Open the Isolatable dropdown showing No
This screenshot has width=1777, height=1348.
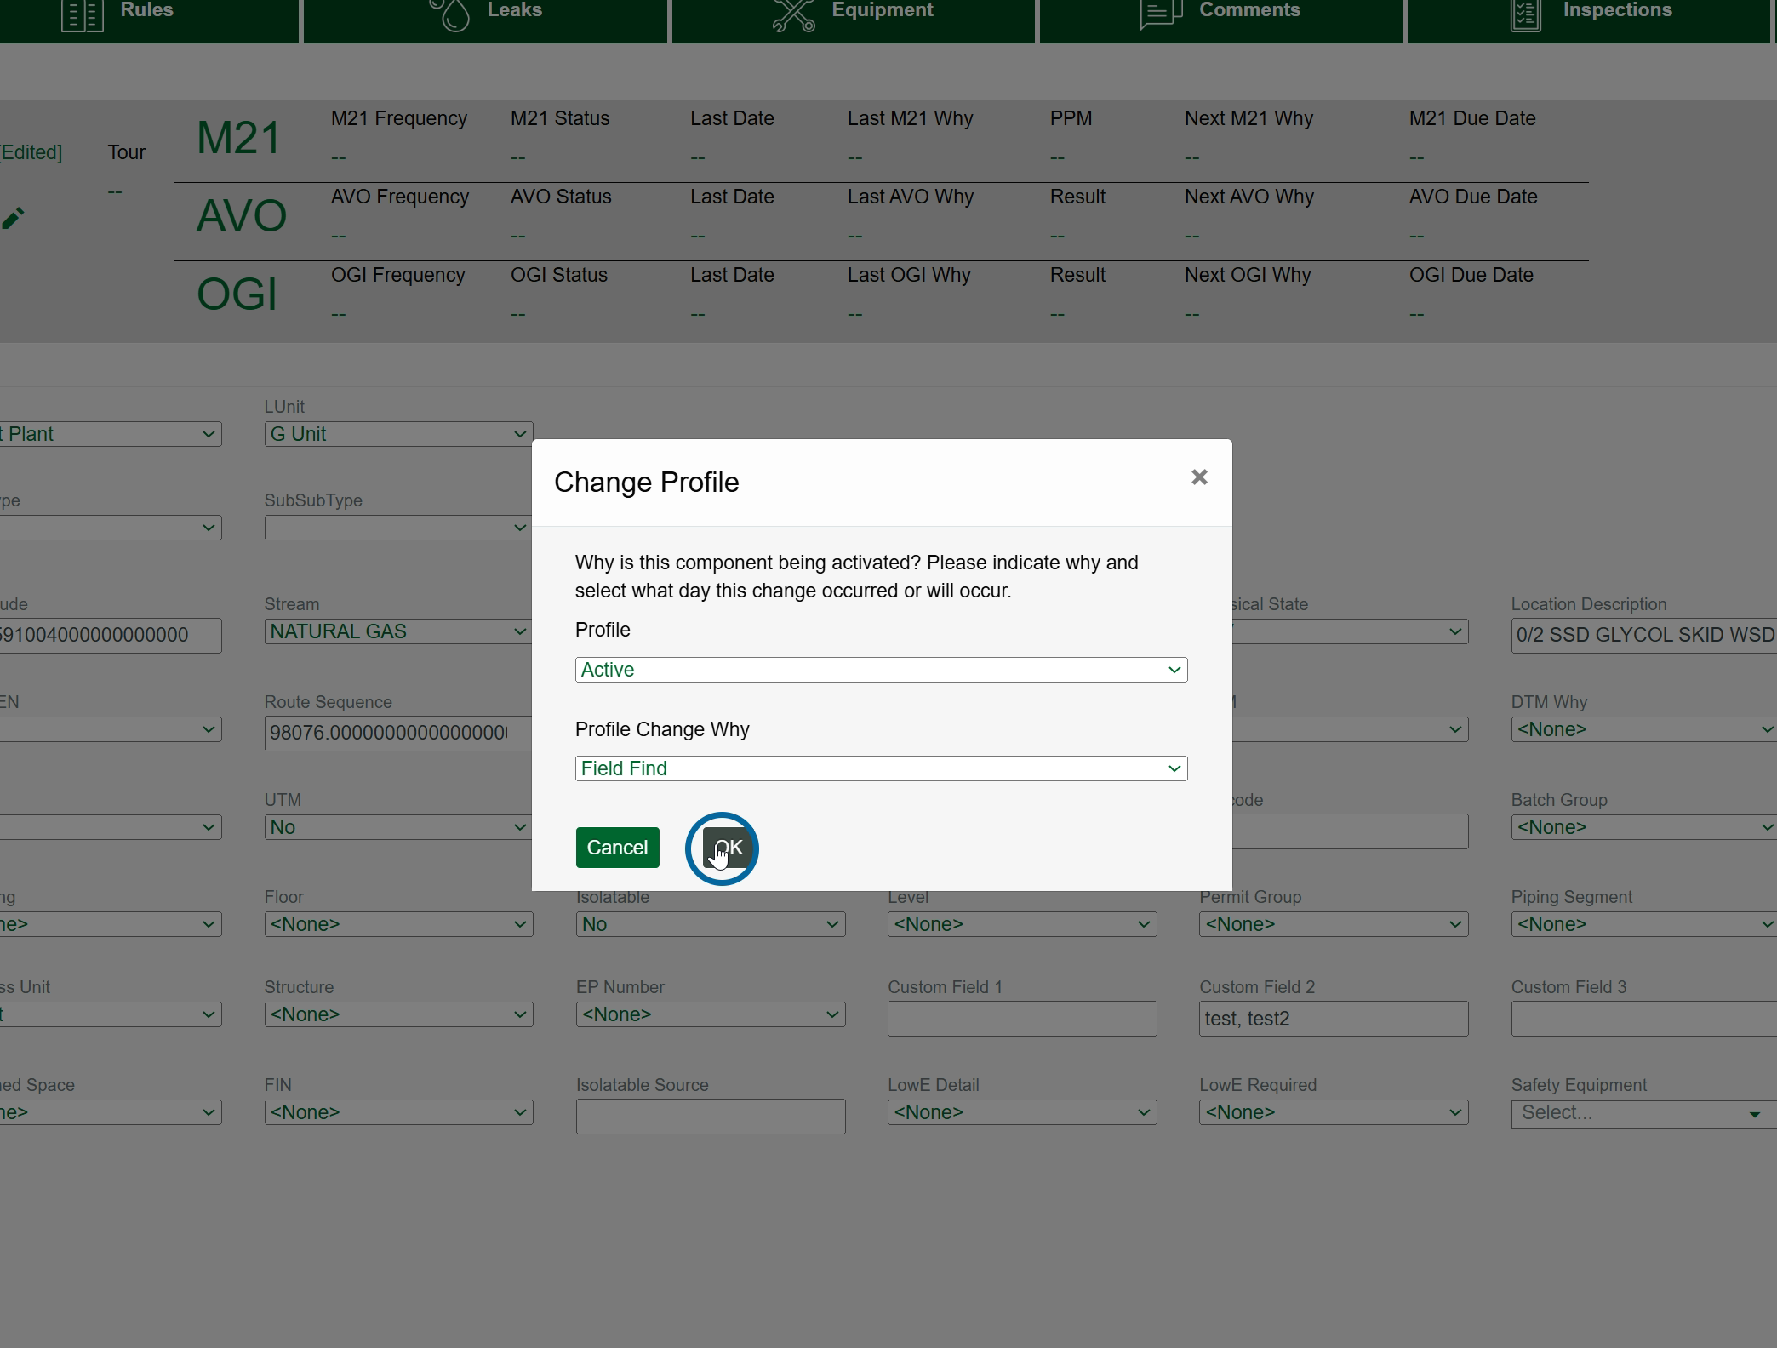click(710, 924)
